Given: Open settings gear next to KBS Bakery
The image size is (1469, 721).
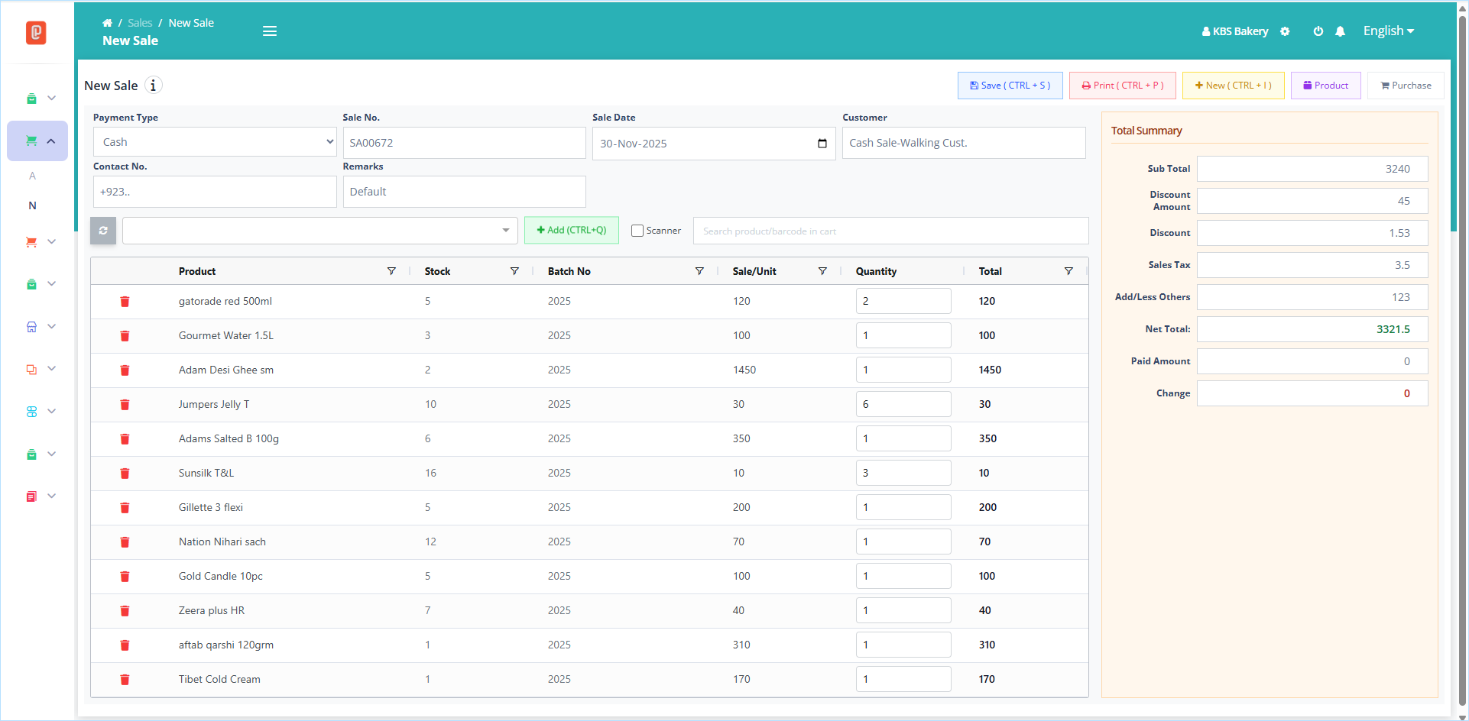Looking at the screenshot, I should point(1285,31).
